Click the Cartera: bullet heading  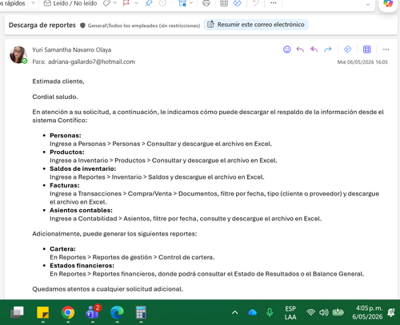point(62,249)
